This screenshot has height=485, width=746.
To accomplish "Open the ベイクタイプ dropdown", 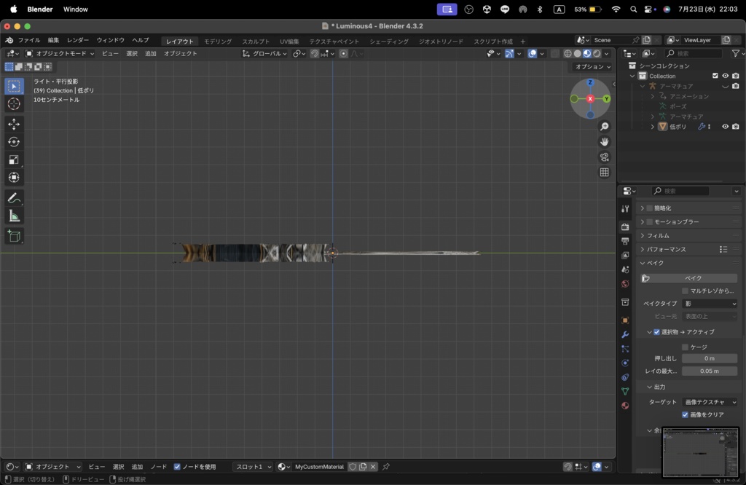I will point(710,304).
